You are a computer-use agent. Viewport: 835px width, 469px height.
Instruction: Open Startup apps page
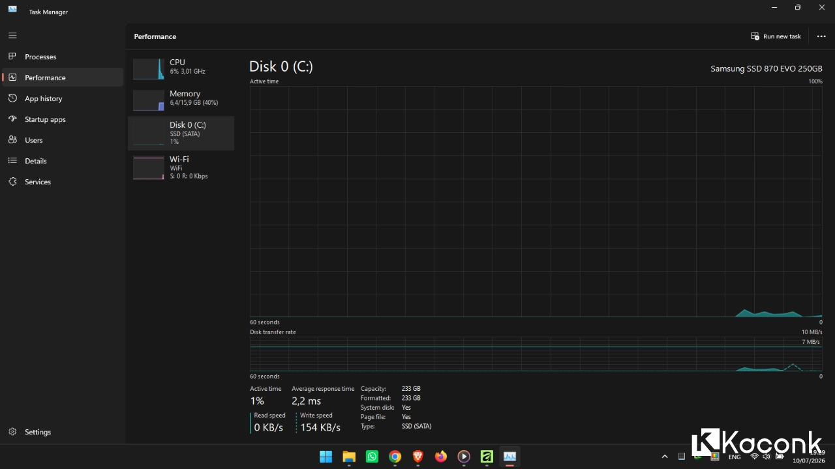pos(63,119)
